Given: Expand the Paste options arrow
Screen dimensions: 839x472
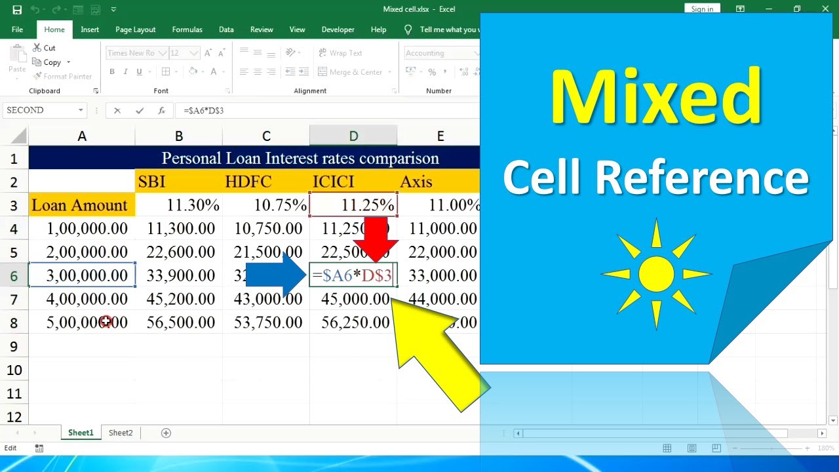Looking at the screenshot, I should click(x=16, y=77).
